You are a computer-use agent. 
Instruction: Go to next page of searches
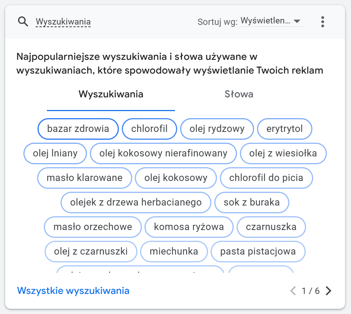click(328, 291)
